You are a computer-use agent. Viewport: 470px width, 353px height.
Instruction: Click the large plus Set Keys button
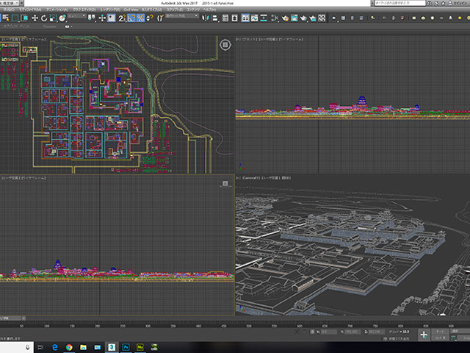pyautogui.click(x=424, y=335)
